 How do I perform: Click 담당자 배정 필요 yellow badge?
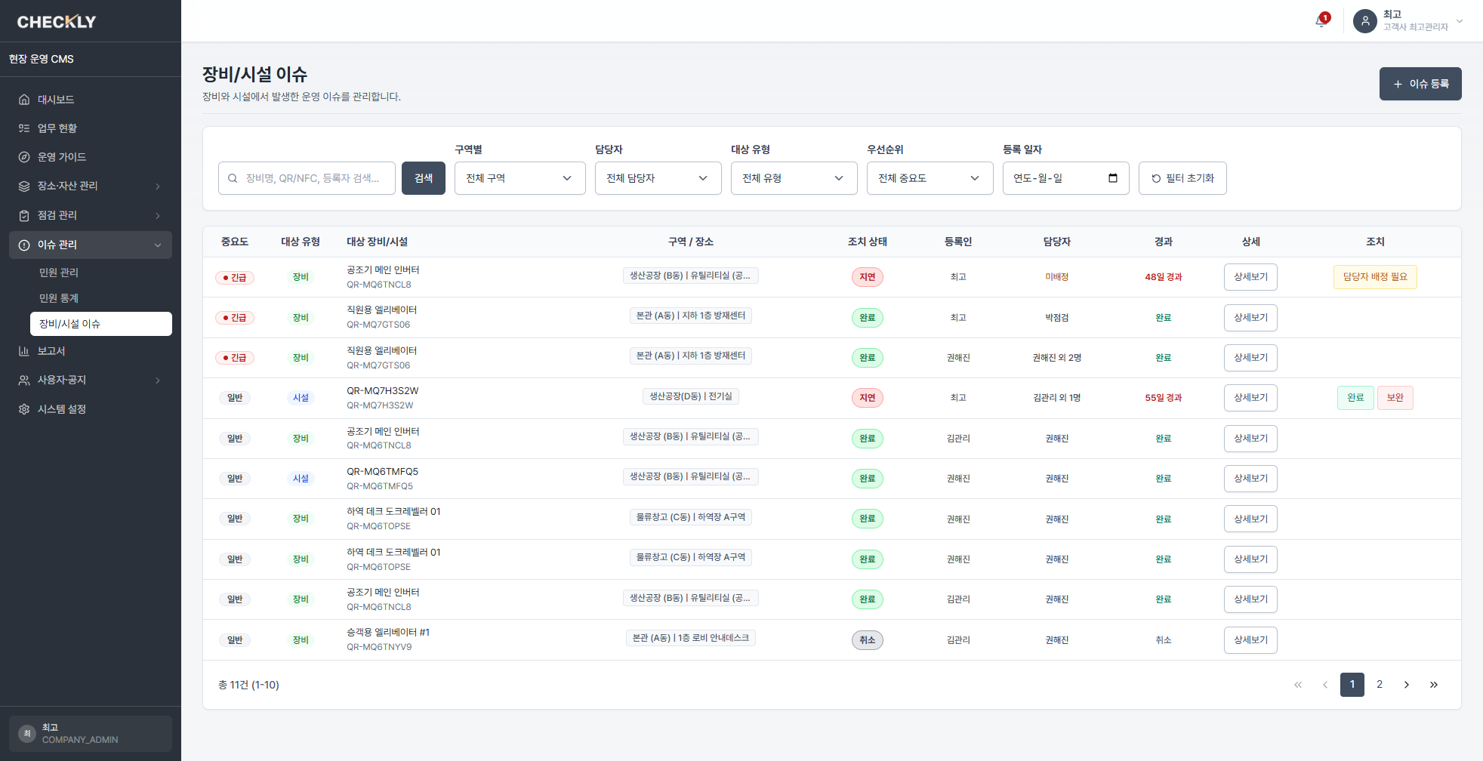(1375, 277)
